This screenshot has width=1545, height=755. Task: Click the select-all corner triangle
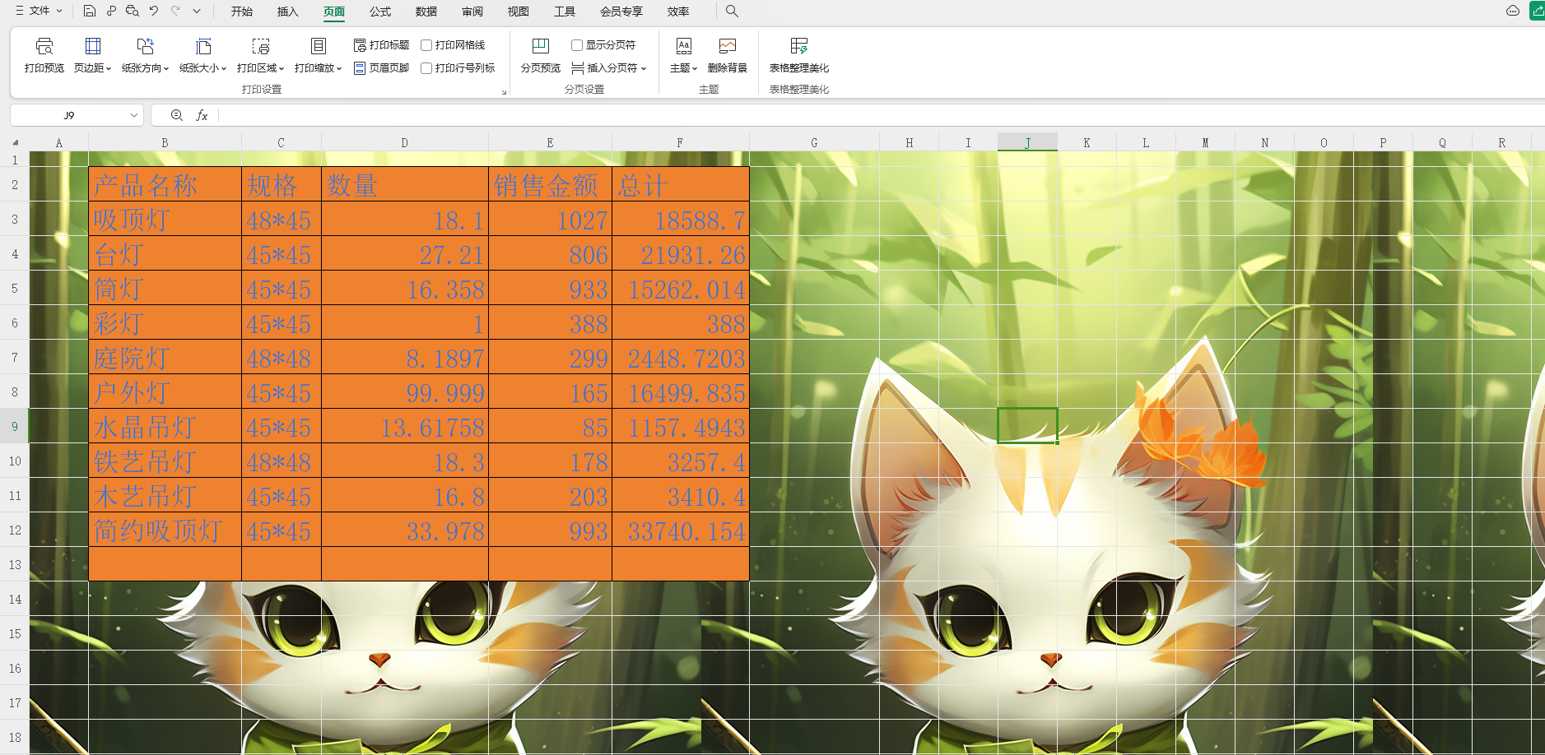pos(16,143)
